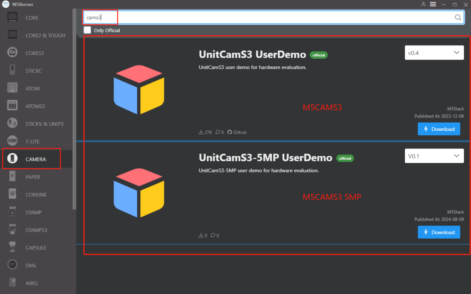Click "UnitCamS3-5MP user demo for hardware evaluation." description
Viewport: 471px width, 294px height.
pyautogui.click(x=259, y=171)
